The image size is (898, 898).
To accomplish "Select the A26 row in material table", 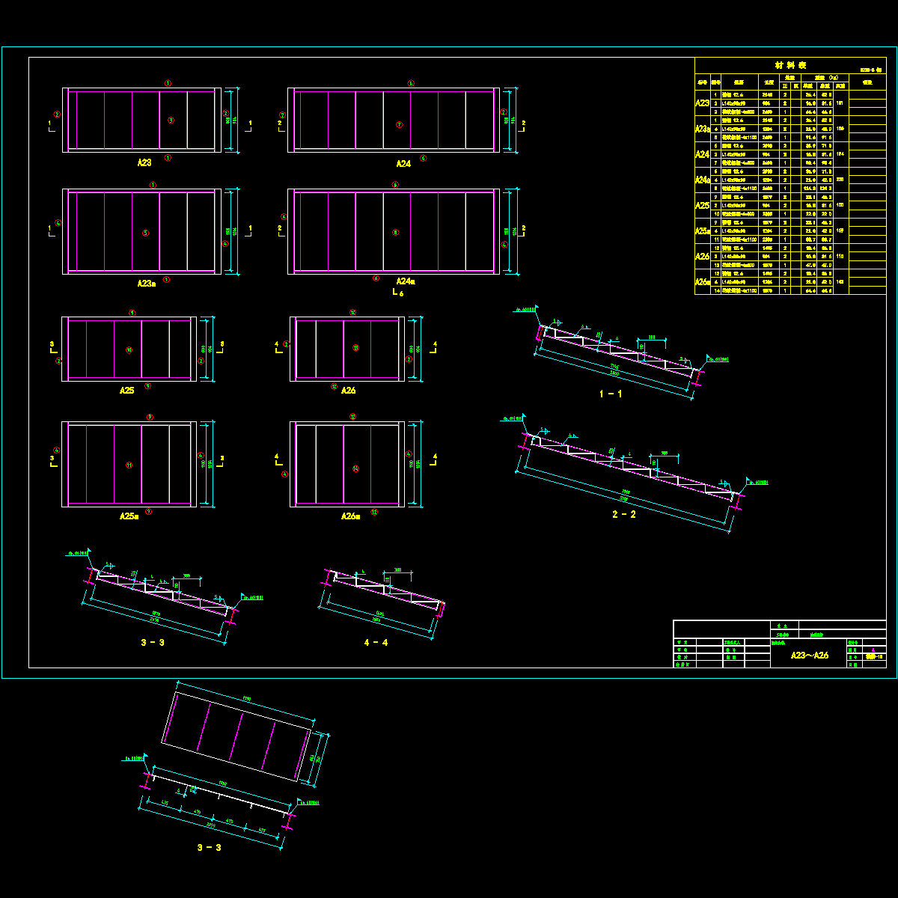I will [702, 256].
